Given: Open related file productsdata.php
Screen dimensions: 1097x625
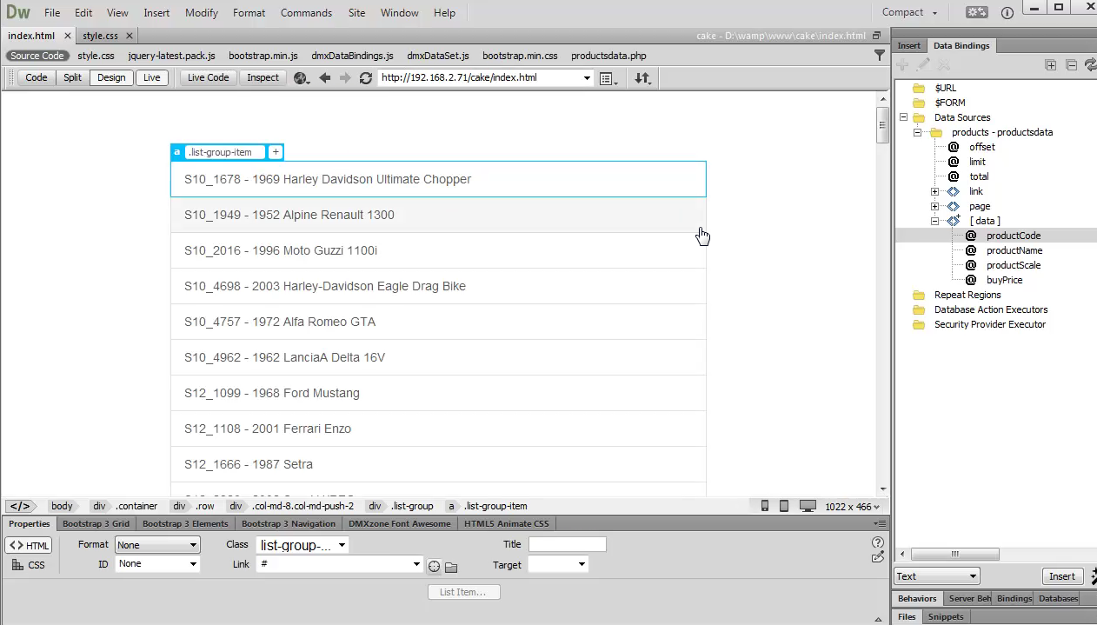Looking at the screenshot, I should click(x=608, y=56).
